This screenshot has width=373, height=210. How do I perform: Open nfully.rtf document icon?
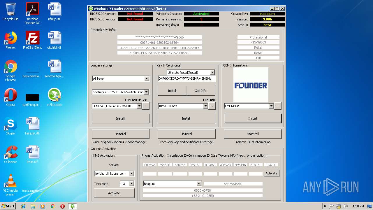point(54,12)
